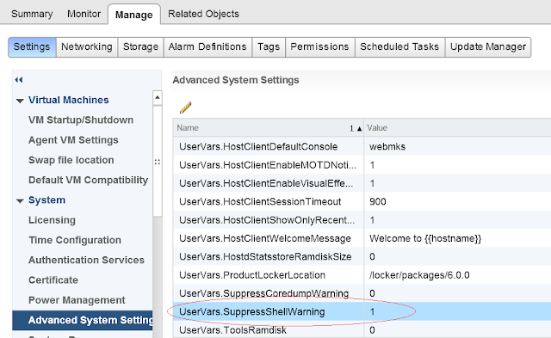
Task: Switch to the Summary tab
Action: click(32, 14)
